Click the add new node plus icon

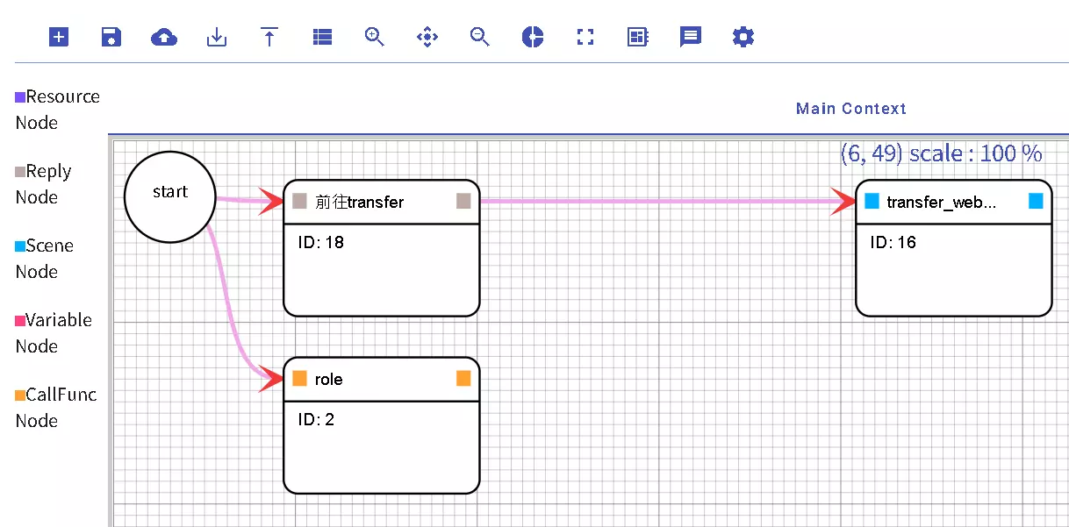(59, 37)
